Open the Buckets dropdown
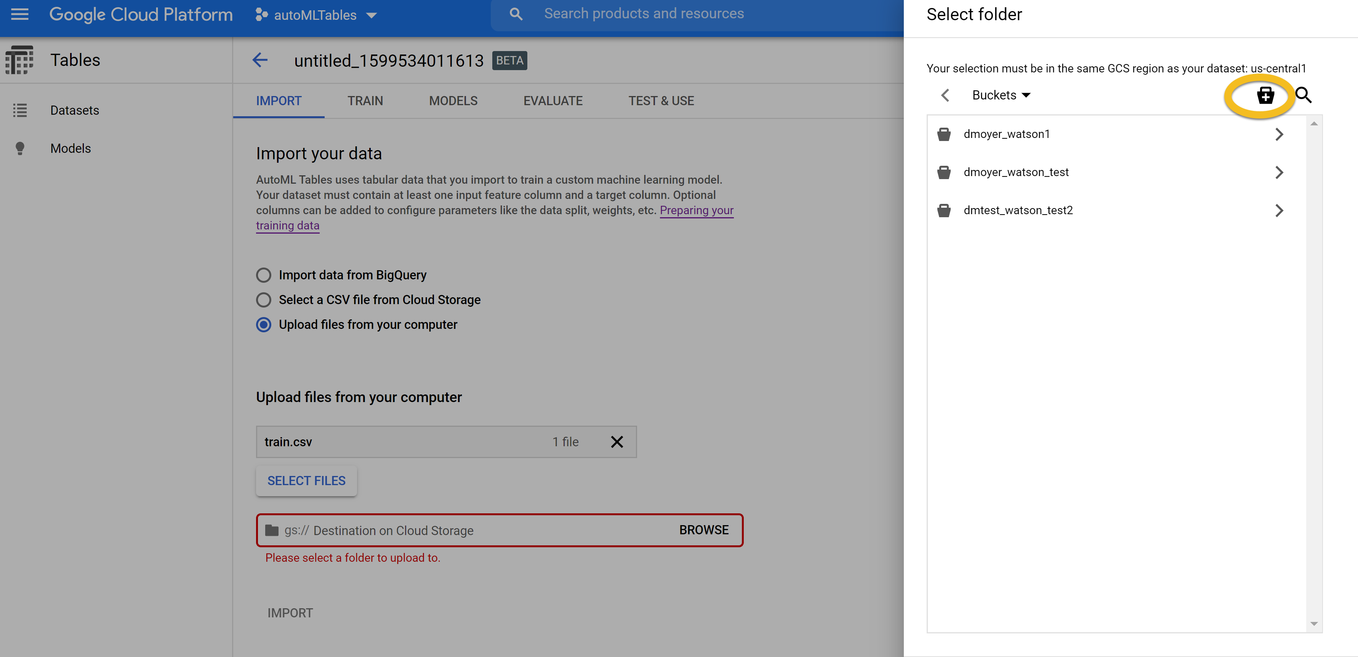 (1001, 95)
